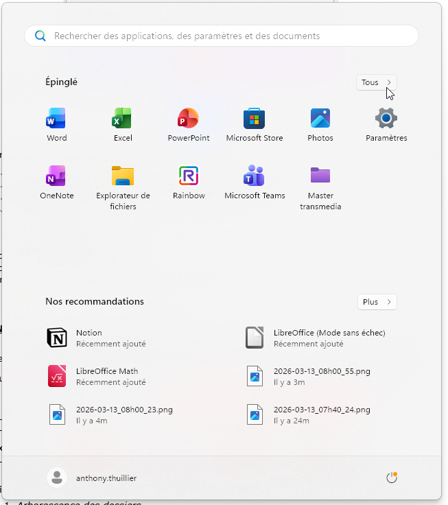Click the power button icon
448x505 pixels.
(x=391, y=478)
